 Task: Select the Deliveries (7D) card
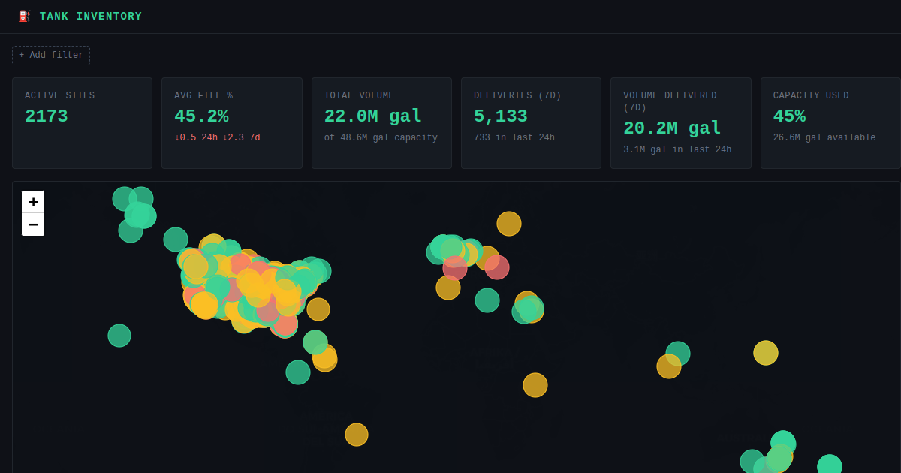(531, 123)
